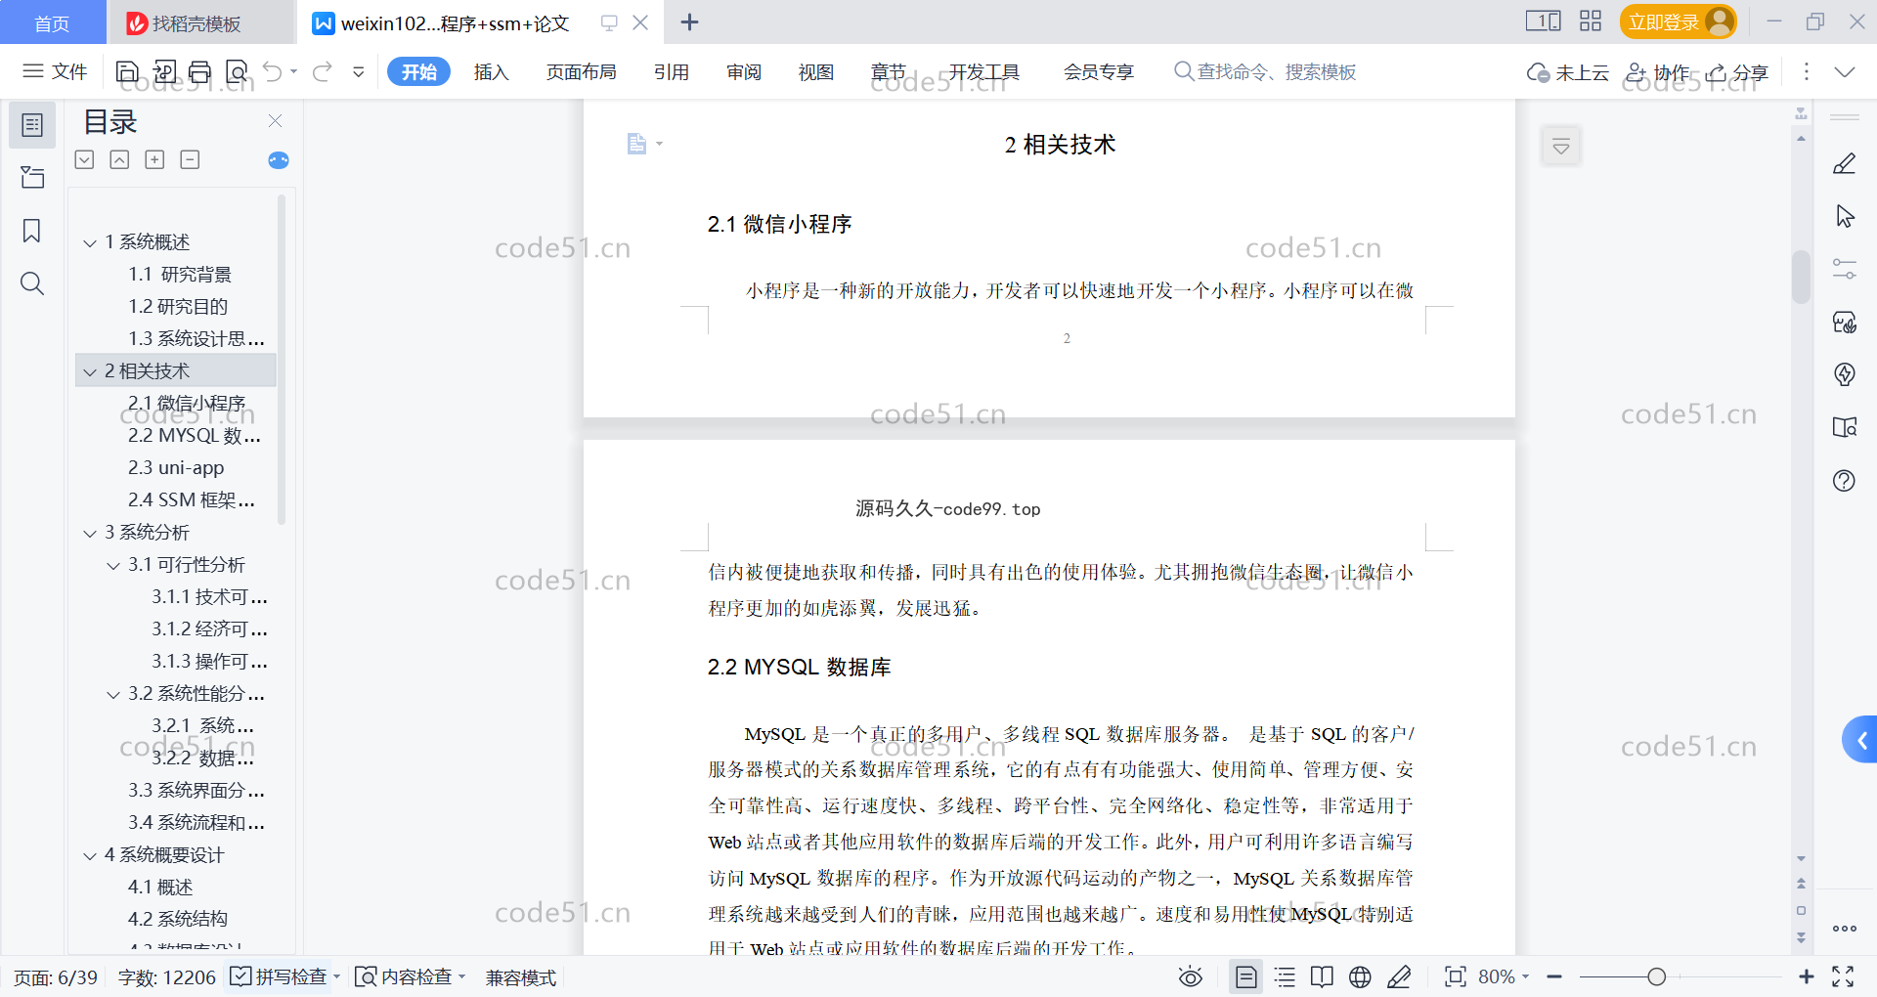Click the pen edit icon in right sidebar
Image resolution: width=1877 pixels, height=997 pixels.
[x=1844, y=164]
